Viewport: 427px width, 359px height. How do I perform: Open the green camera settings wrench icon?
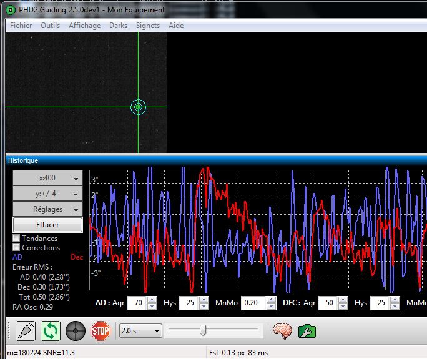pos(307,332)
